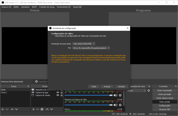This screenshot has width=178, height=116.
Task: Click the REC status dot indicator
Action: [130, 114]
